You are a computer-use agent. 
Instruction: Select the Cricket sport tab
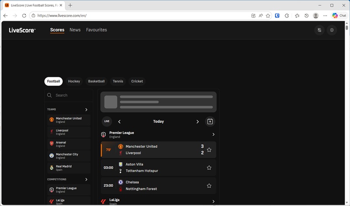pos(137,81)
